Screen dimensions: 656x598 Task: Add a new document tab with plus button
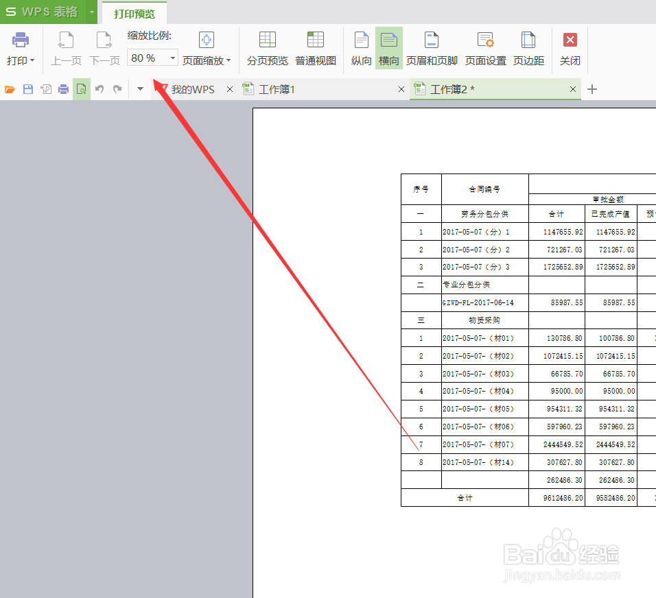pyautogui.click(x=592, y=89)
